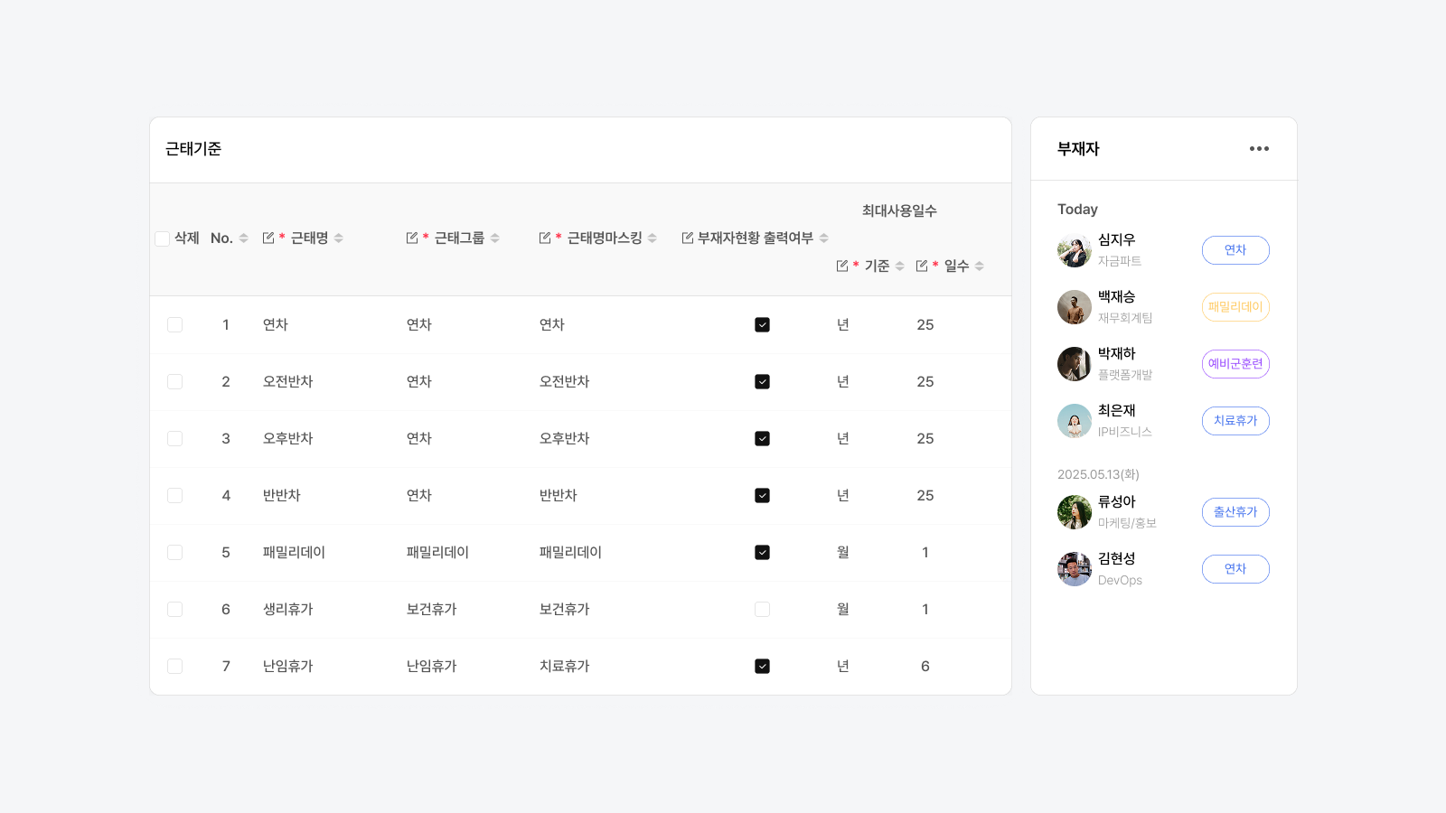Click 심지우's profile avatar
1446x813 pixels.
[1075, 250]
